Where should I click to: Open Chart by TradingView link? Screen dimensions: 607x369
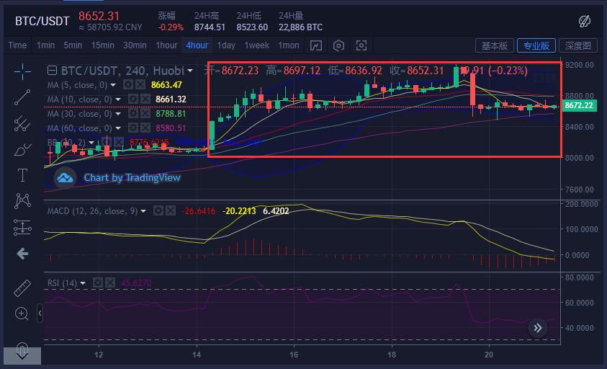coord(132,178)
